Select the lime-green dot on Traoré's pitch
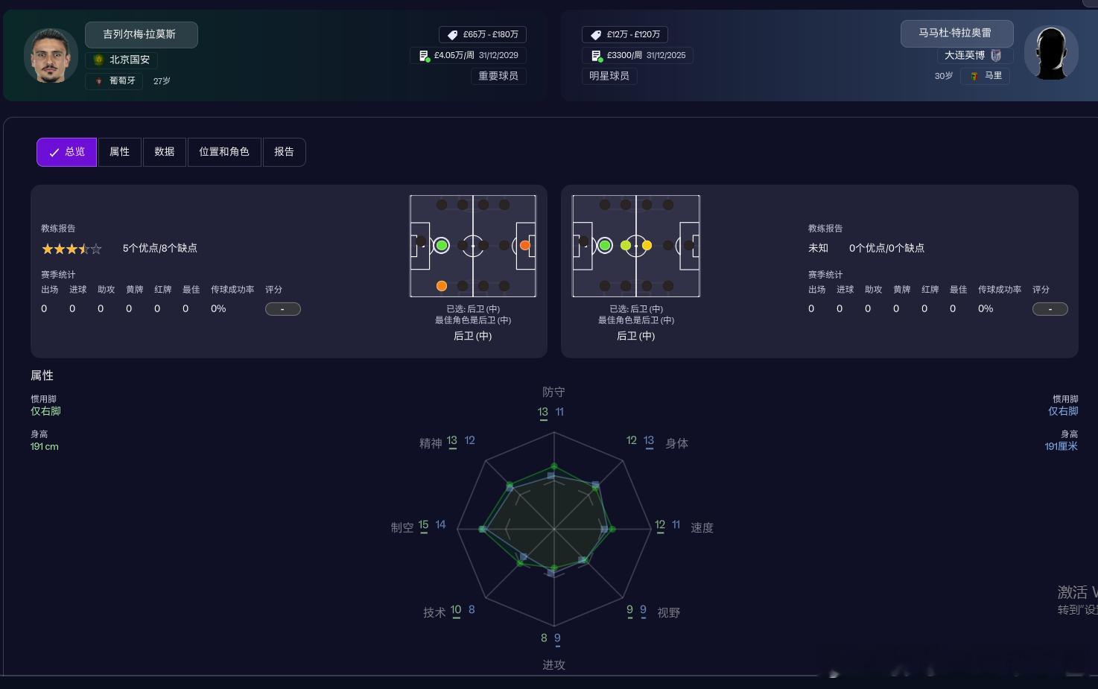The image size is (1098, 689). click(x=626, y=245)
